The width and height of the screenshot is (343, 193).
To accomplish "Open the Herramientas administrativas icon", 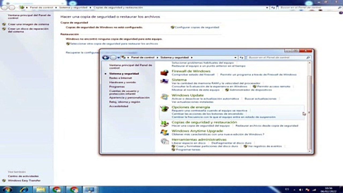I will (164, 141).
